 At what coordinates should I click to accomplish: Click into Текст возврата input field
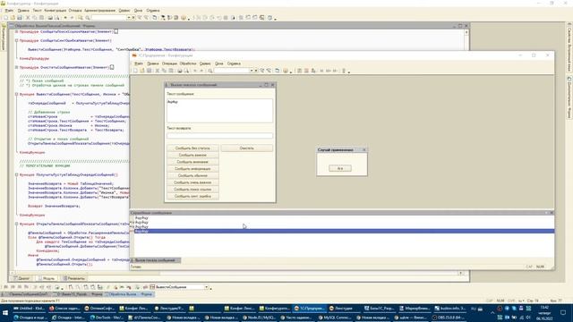click(x=219, y=135)
